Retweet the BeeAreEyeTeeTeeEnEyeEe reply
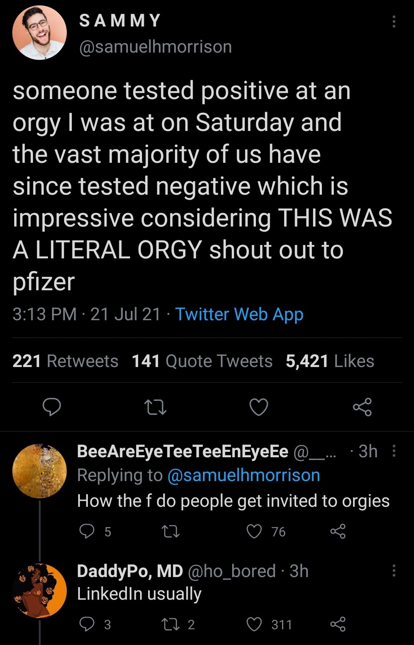 click(x=170, y=531)
